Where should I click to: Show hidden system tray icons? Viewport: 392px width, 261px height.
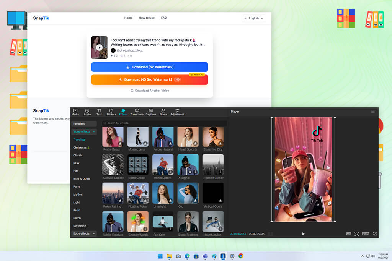pyautogui.click(x=362, y=256)
